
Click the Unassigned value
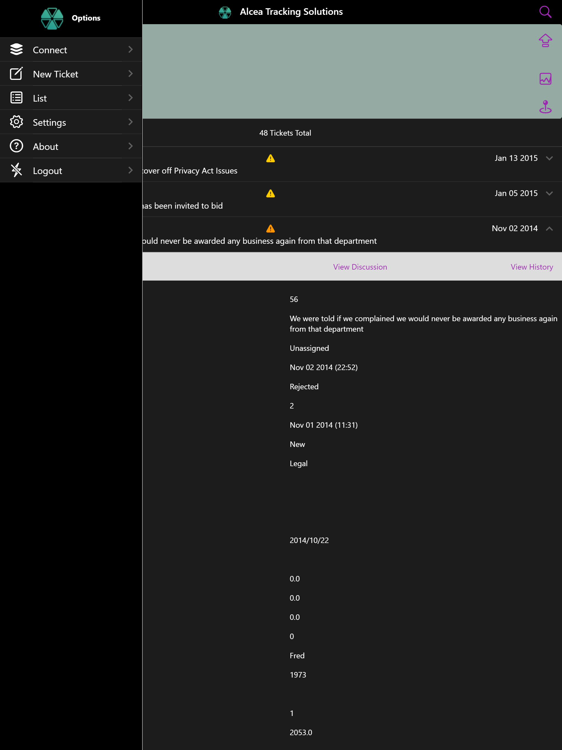coord(309,348)
